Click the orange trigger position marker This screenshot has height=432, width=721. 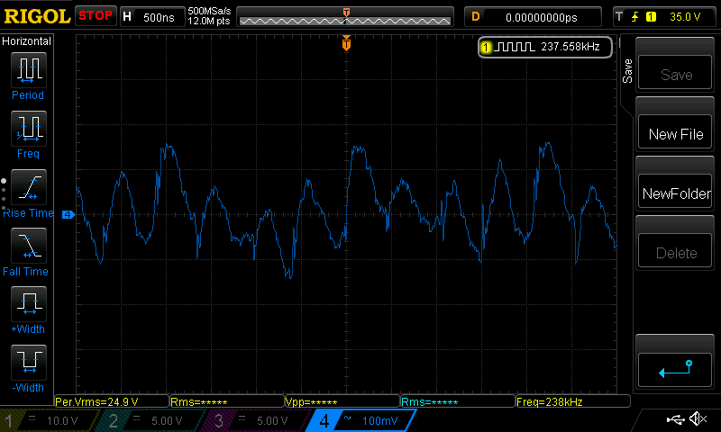(x=346, y=43)
